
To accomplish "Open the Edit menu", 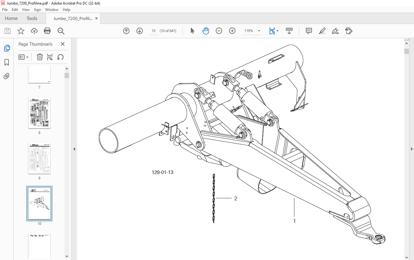I will click(x=15, y=10).
